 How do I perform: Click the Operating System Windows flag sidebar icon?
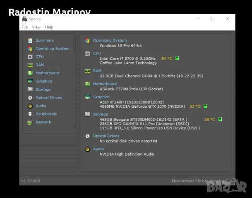[30, 49]
